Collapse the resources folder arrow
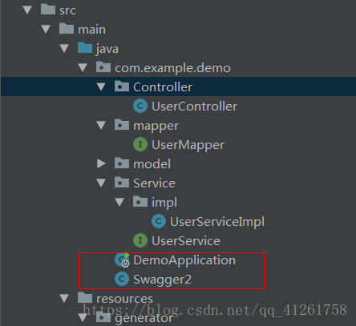 [x=64, y=298]
